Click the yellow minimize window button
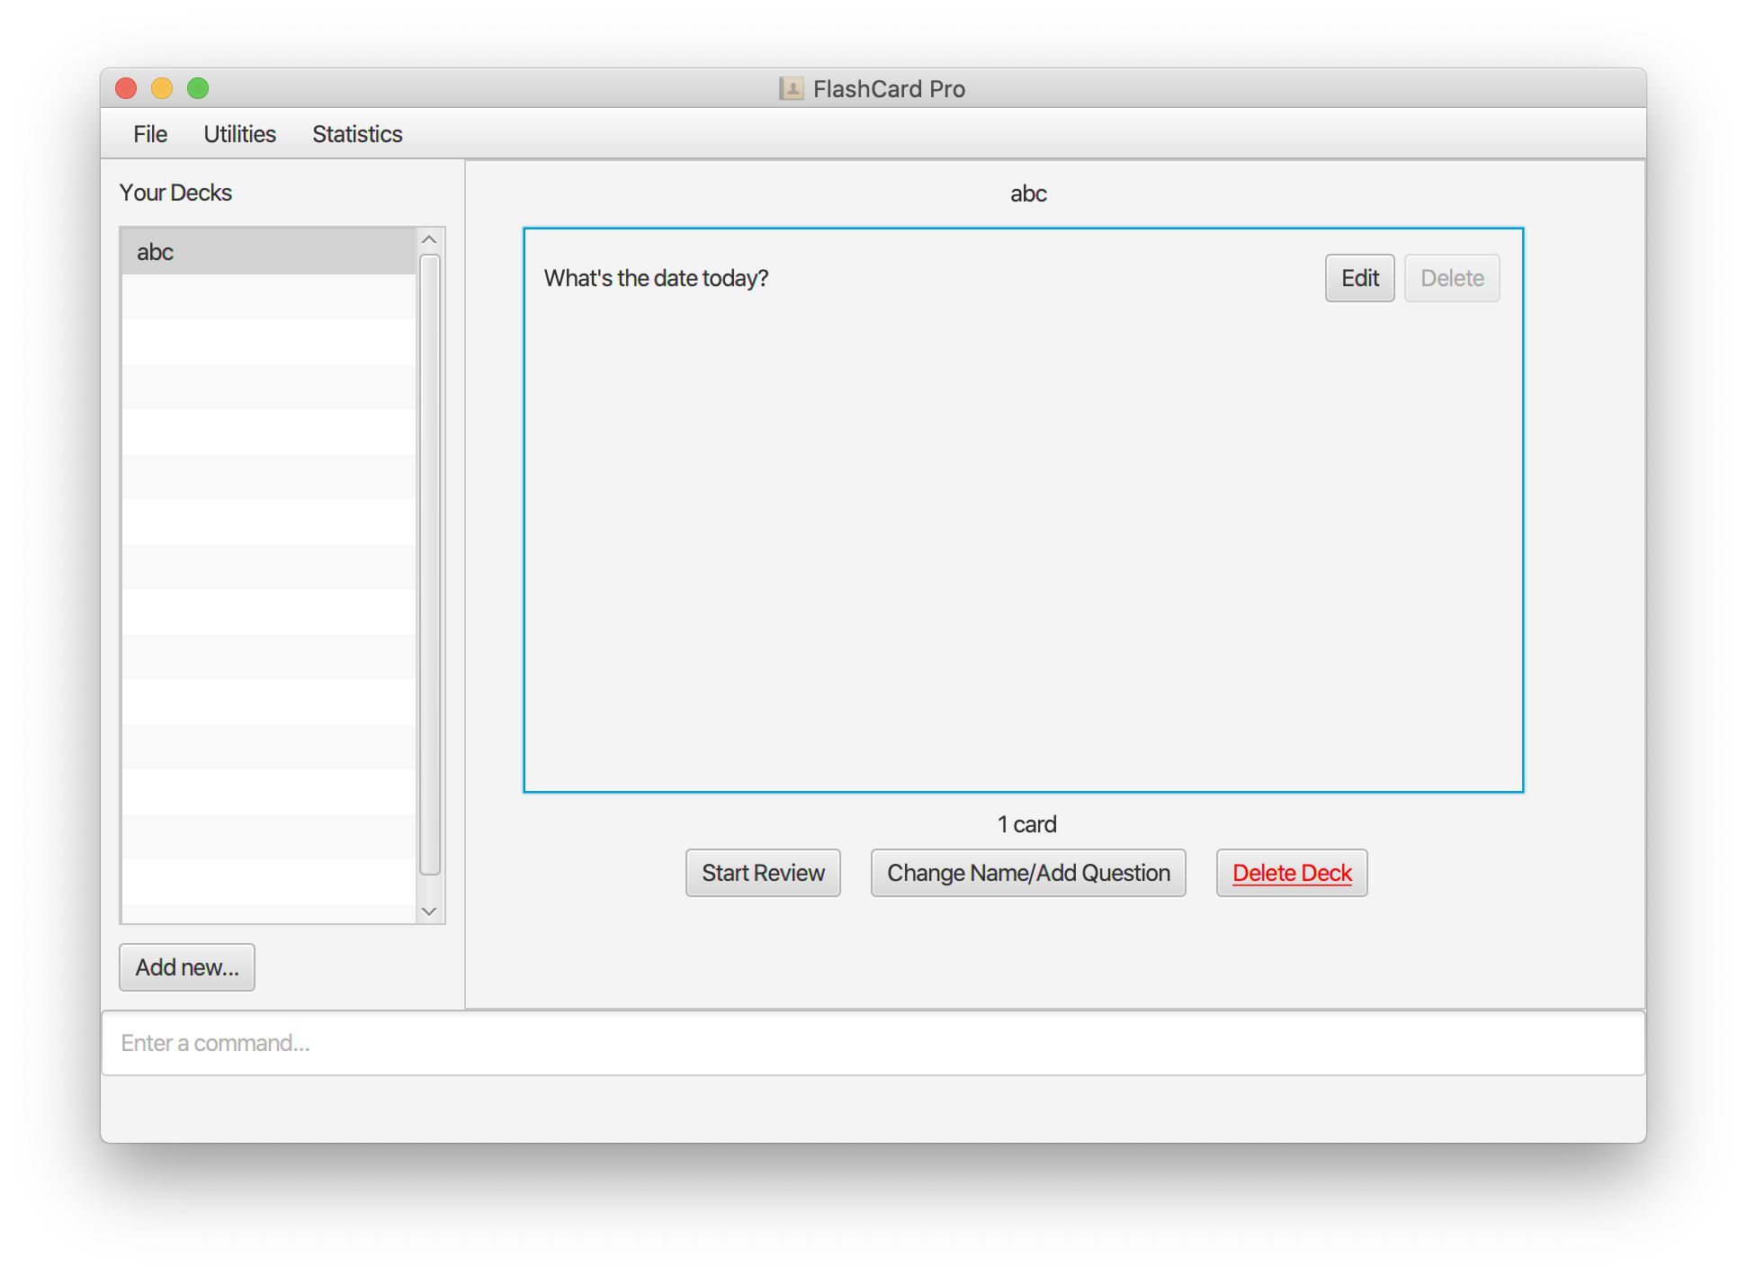 tap(162, 88)
